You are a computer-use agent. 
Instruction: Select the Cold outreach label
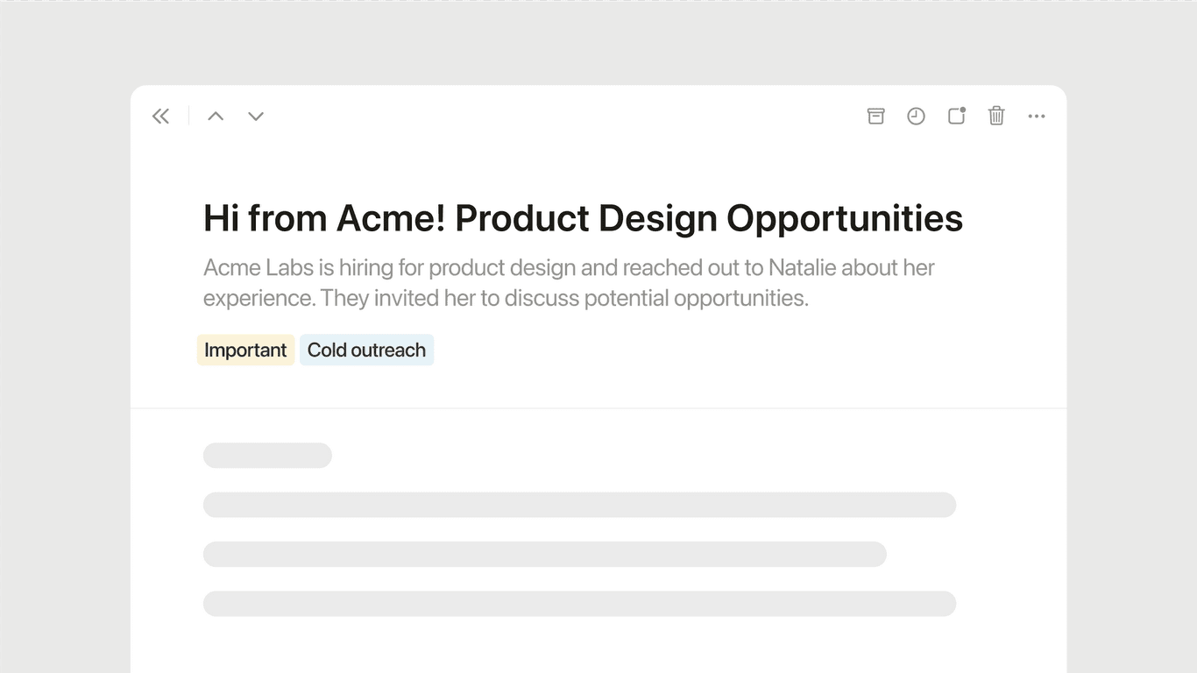pyautogui.click(x=366, y=350)
